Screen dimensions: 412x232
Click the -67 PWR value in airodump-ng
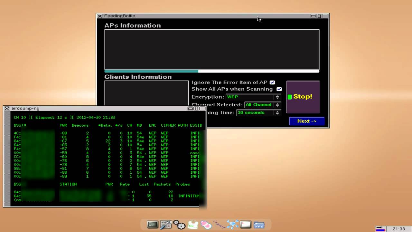pyautogui.click(x=63, y=141)
